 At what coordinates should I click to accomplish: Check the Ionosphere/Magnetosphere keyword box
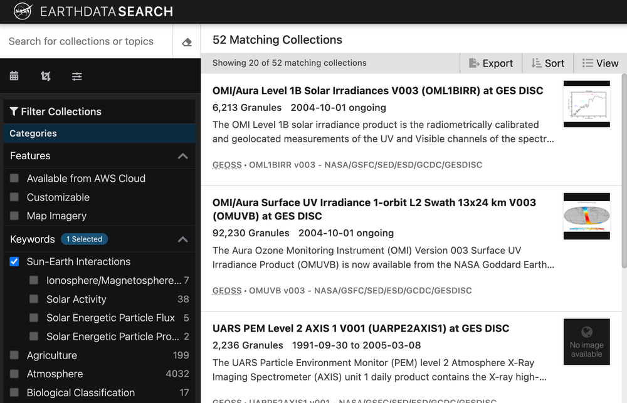(34, 280)
